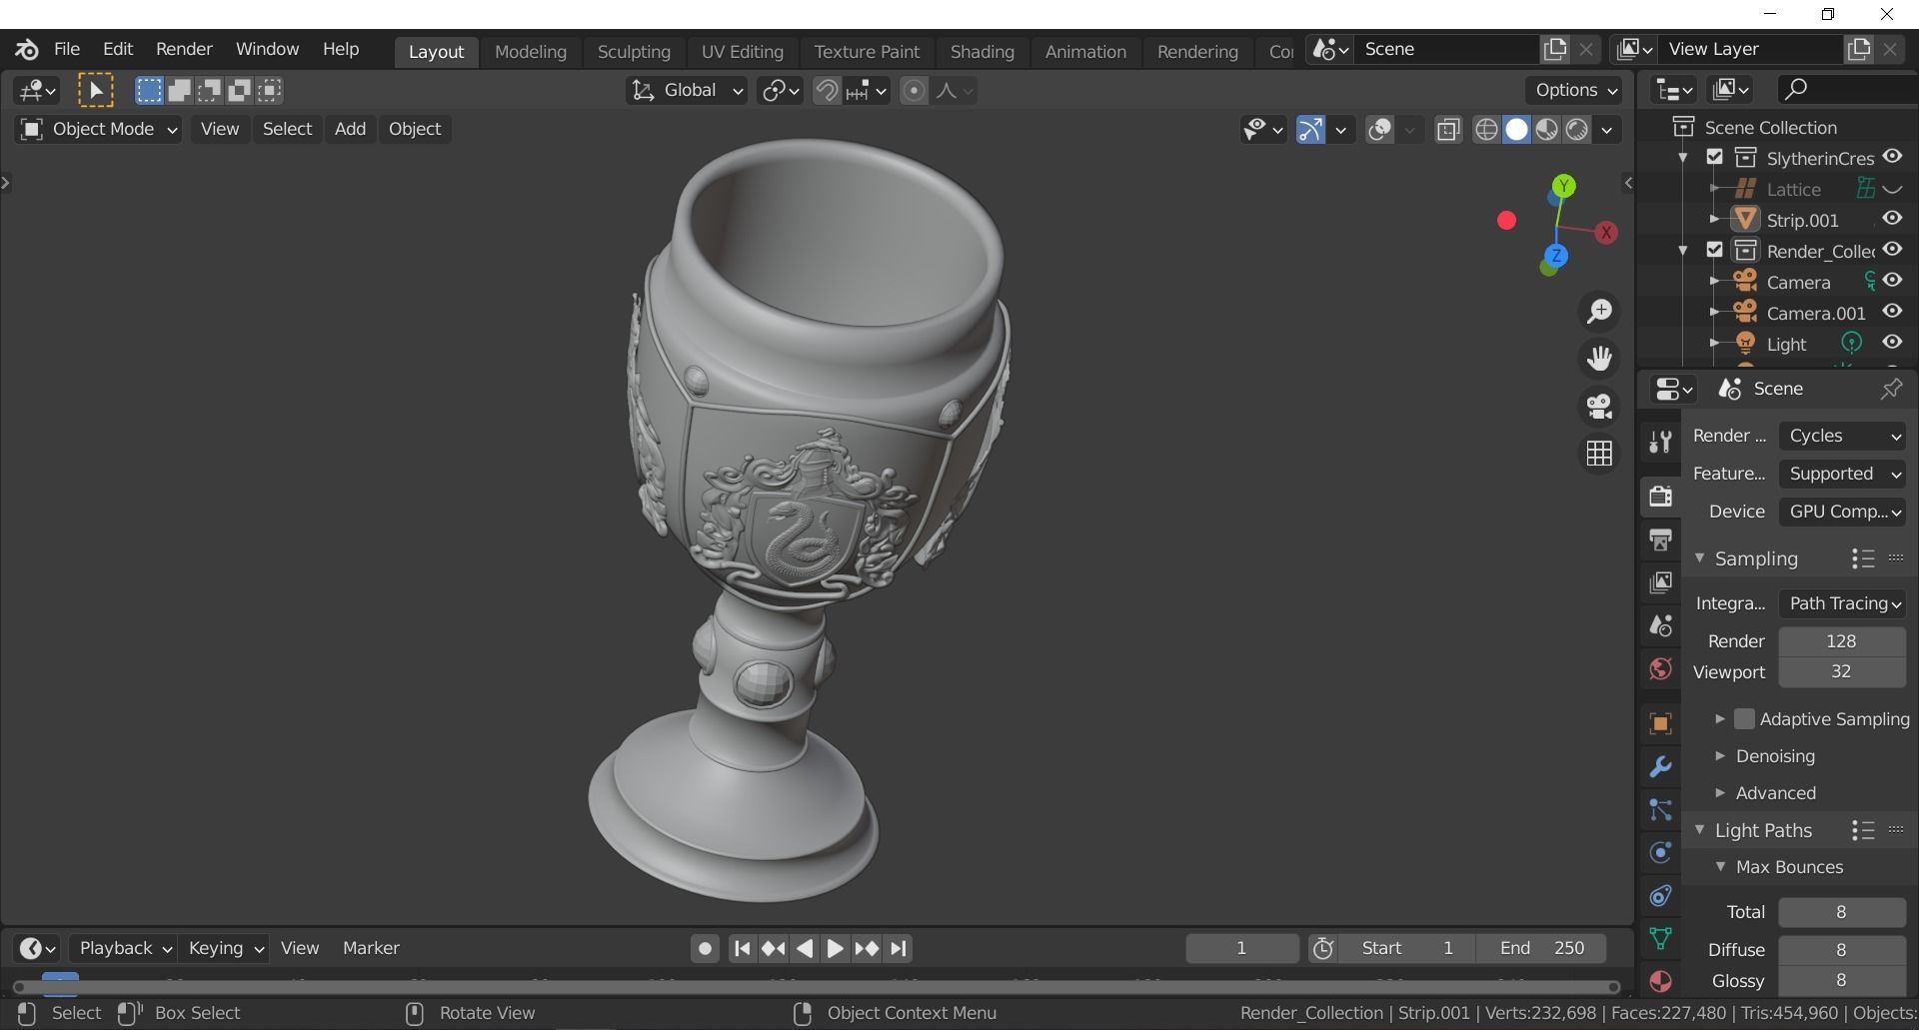Open the Object properties tab
Viewport: 1919px width, 1030px height.
pyautogui.click(x=1660, y=723)
